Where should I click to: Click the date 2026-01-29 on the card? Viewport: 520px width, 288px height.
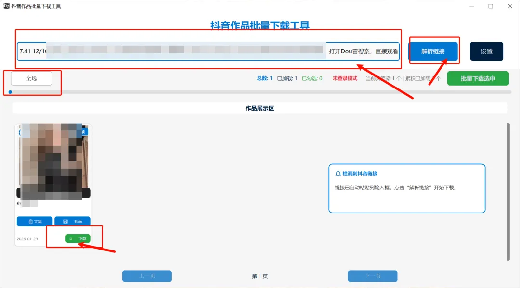tap(27, 238)
